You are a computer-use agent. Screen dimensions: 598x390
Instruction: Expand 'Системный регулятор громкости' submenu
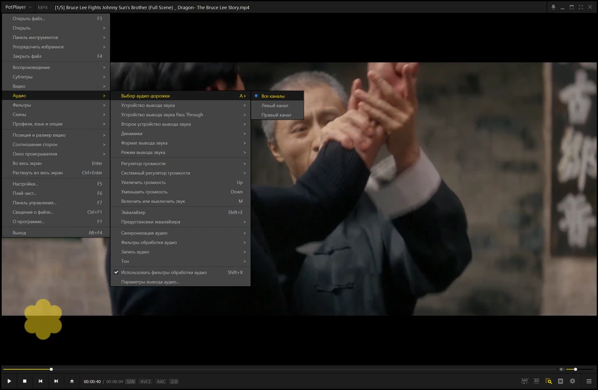point(180,173)
